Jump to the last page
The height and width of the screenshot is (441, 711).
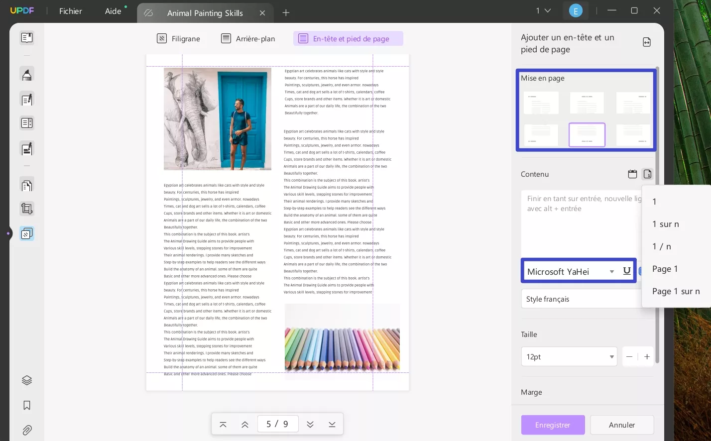point(332,425)
